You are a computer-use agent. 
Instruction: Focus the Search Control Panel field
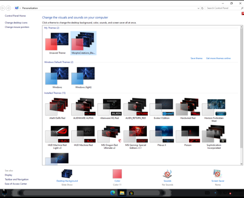(224, 8)
